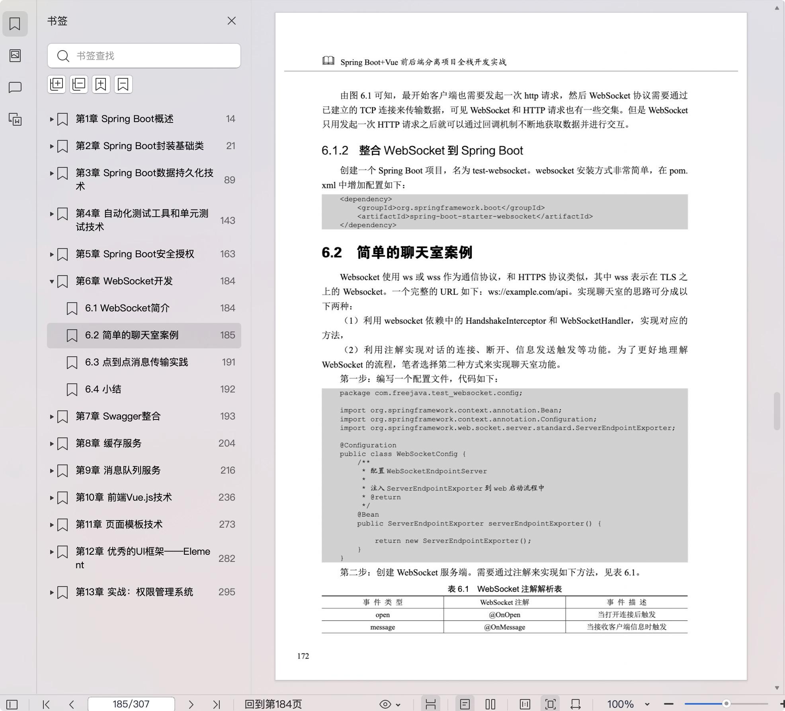Click page number 89 of chapter 3
The width and height of the screenshot is (785, 711).
[229, 180]
